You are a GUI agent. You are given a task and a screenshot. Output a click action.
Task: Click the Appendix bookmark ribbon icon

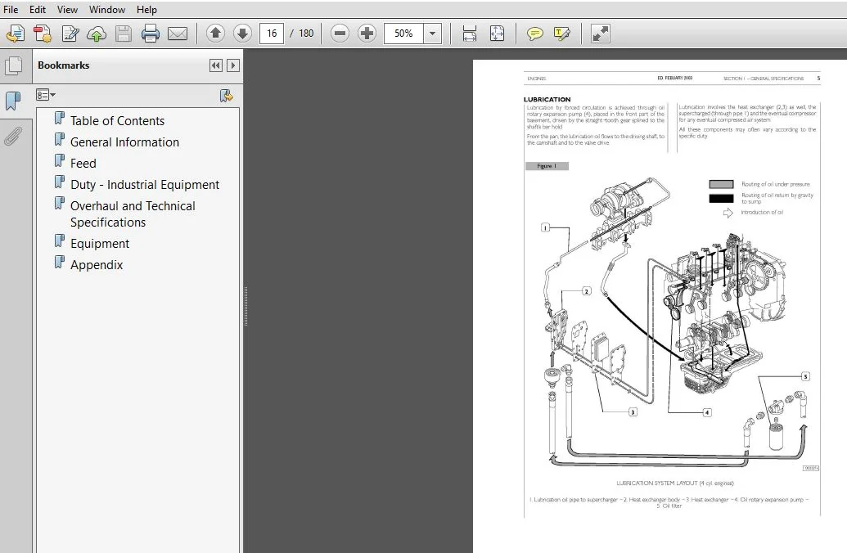click(60, 263)
